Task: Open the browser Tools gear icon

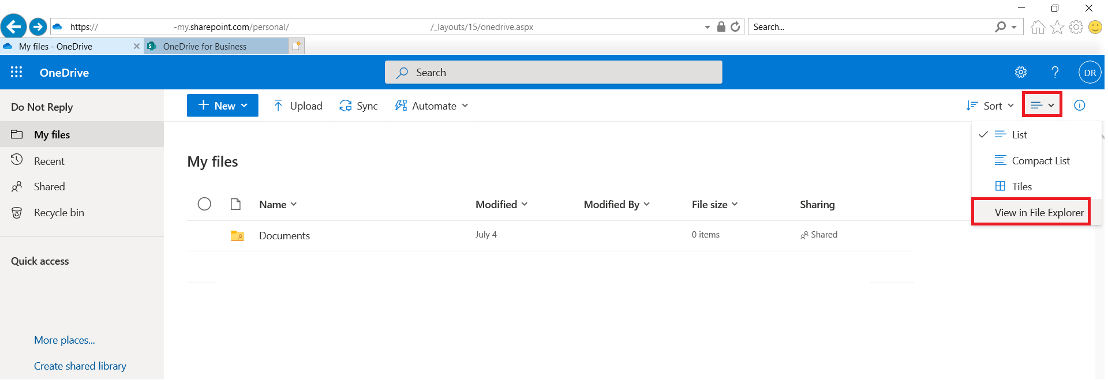Action: [x=1076, y=27]
